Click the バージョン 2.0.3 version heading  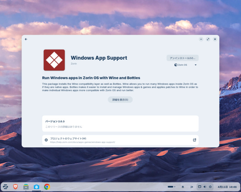(x=55, y=122)
